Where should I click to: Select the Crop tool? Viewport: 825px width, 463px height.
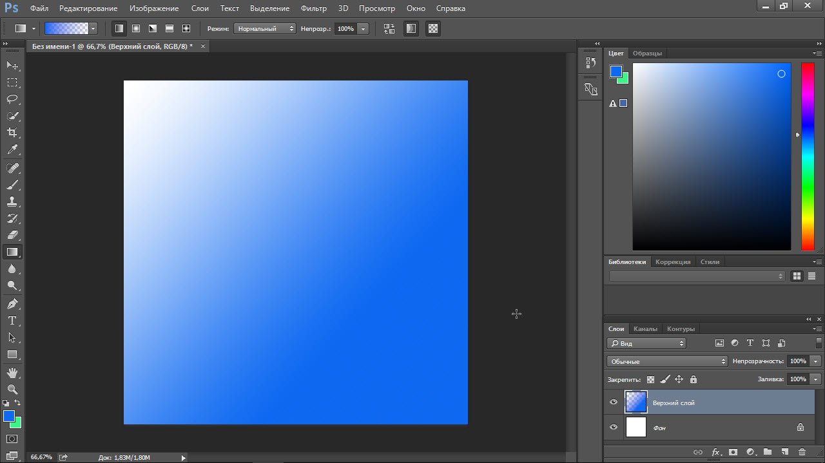point(12,133)
